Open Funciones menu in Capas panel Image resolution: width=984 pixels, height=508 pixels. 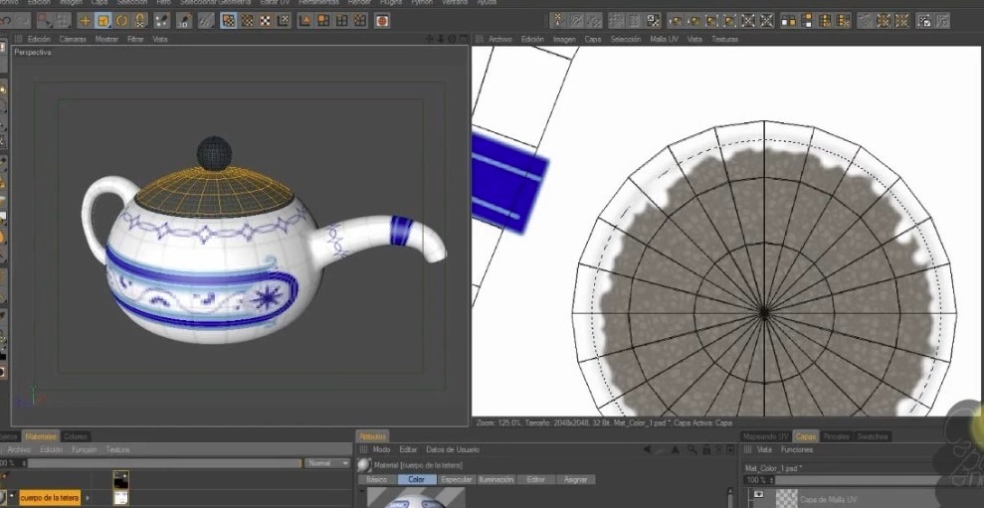[x=797, y=449]
